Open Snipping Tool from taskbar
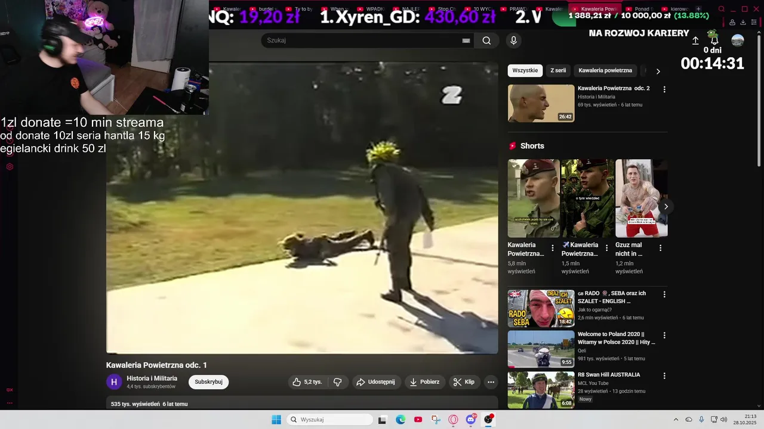 [x=436, y=419]
